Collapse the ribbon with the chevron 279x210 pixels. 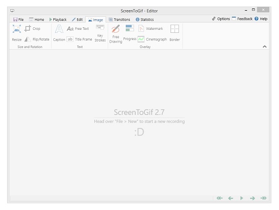coord(265,47)
